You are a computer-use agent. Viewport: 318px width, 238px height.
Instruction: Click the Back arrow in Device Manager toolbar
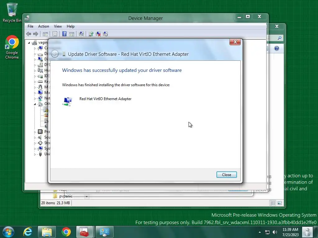(29, 34)
